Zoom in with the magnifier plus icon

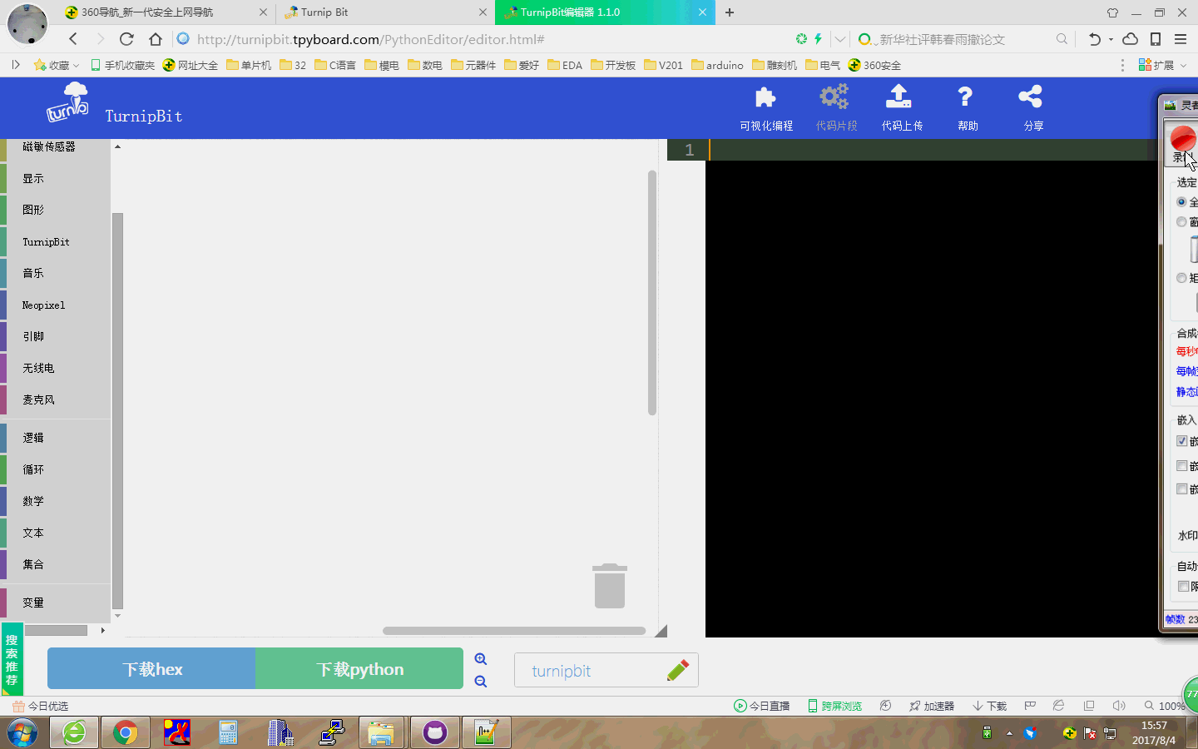pyautogui.click(x=481, y=659)
